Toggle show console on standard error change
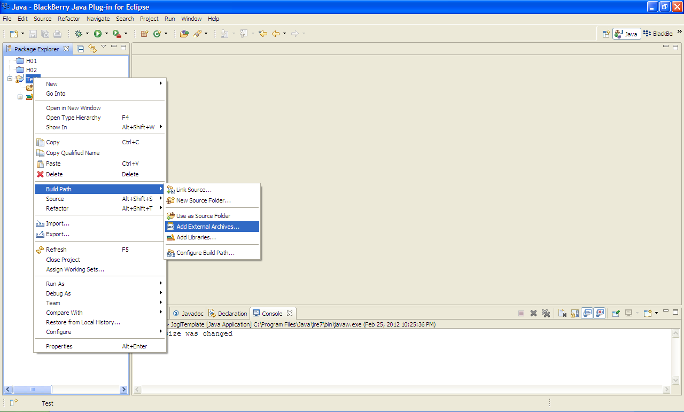 (600, 313)
